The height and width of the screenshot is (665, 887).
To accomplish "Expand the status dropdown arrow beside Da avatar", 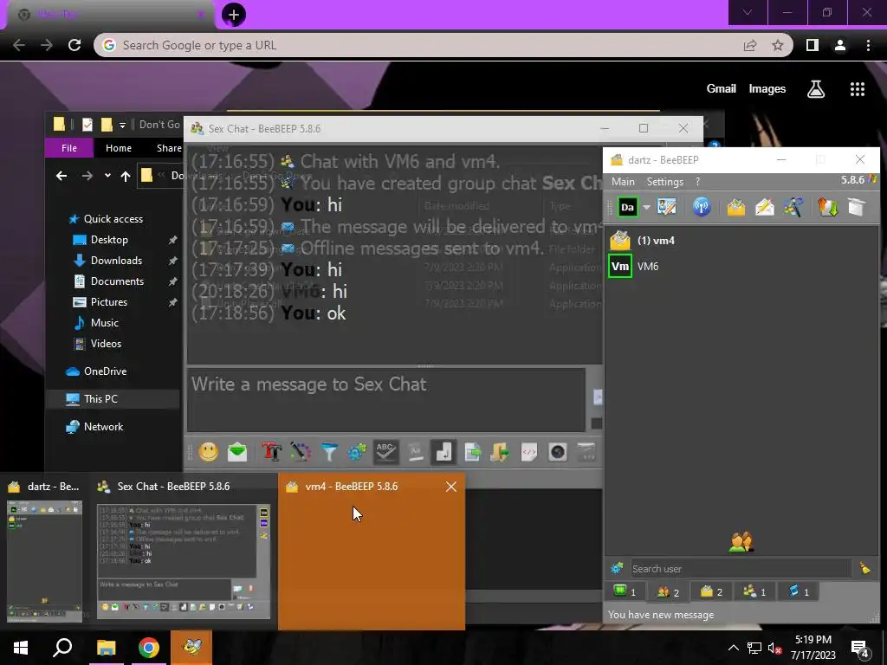I will (646, 208).
